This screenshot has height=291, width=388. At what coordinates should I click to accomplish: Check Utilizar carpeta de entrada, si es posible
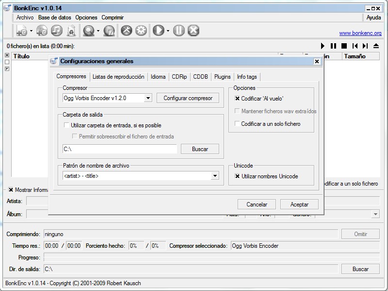66,125
